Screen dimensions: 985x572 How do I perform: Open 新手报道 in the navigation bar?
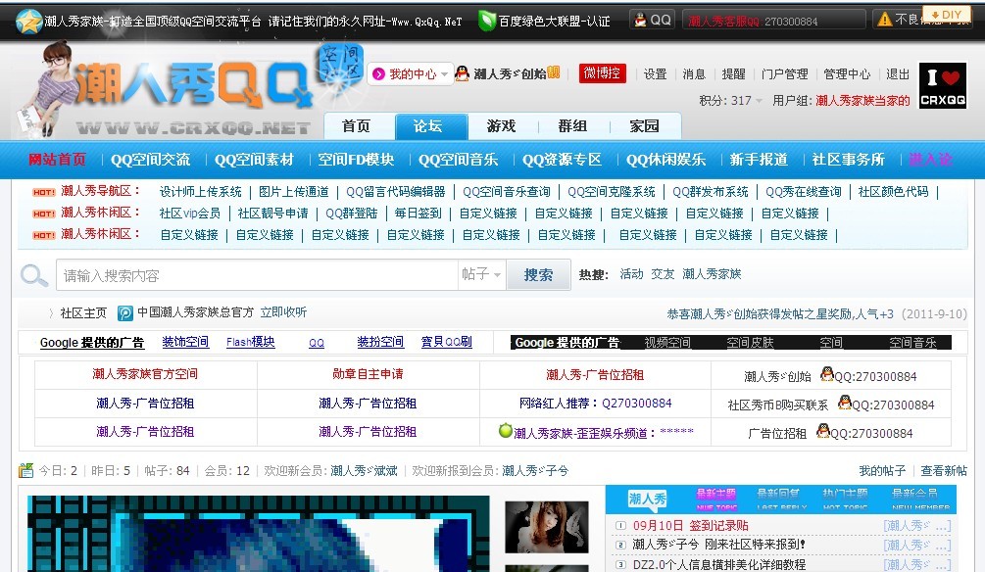click(759, 160)
